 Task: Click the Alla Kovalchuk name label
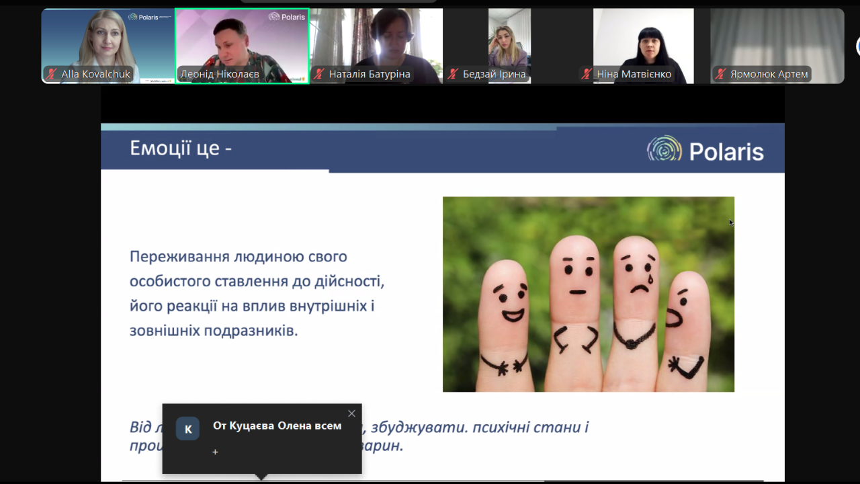[x=95, y=74]
